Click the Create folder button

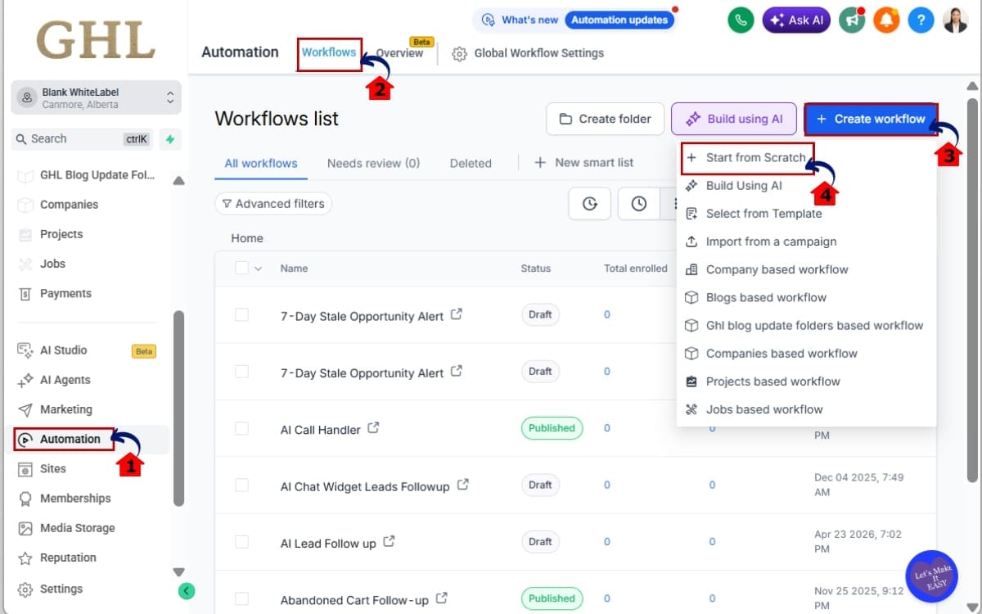605,119
